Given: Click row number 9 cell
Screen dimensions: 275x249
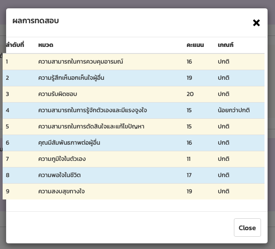Looking at the screenshot, I should tap(7, 191).
